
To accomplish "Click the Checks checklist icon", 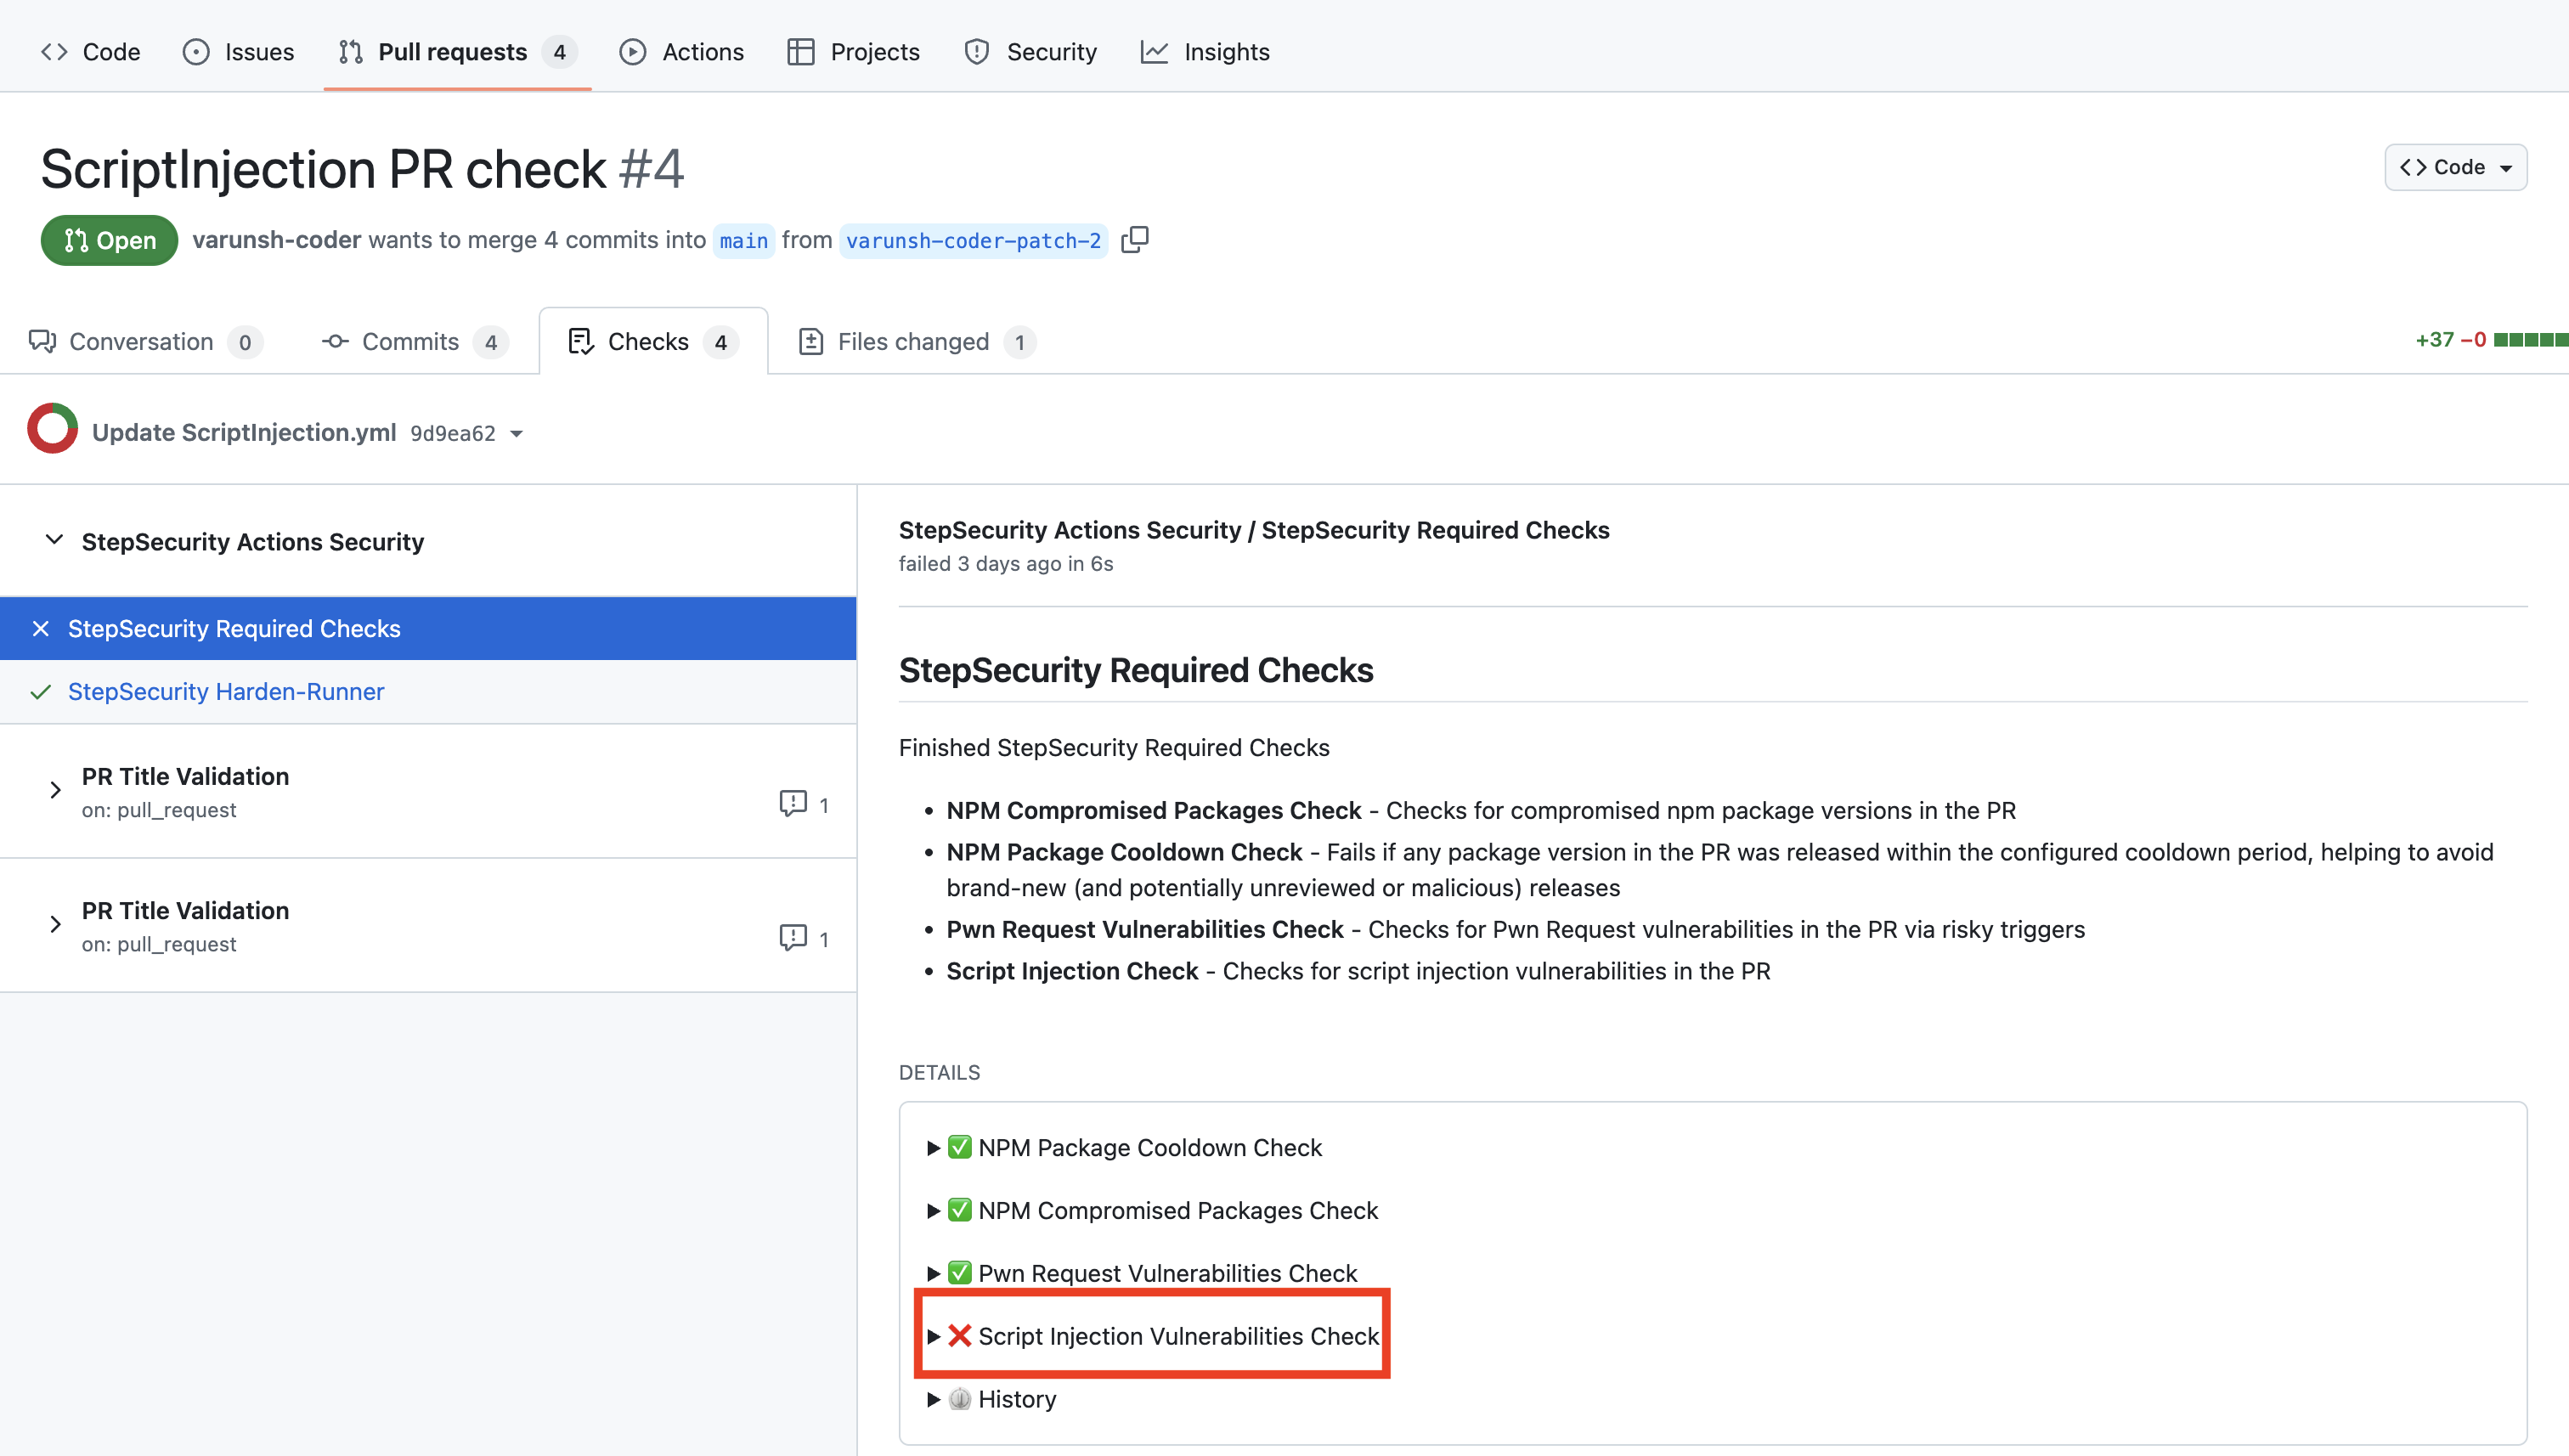I will (581, 342).
